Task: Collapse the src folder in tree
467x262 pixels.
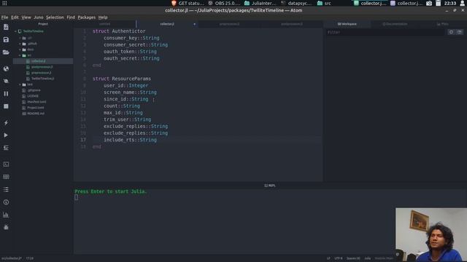Action: click(20, 55)
